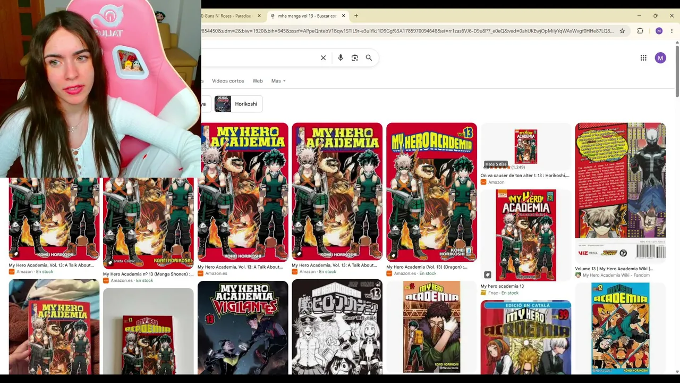Open the 'Volume 13 | My Hero Academia Wiki' link

click(x=614, y=269)
